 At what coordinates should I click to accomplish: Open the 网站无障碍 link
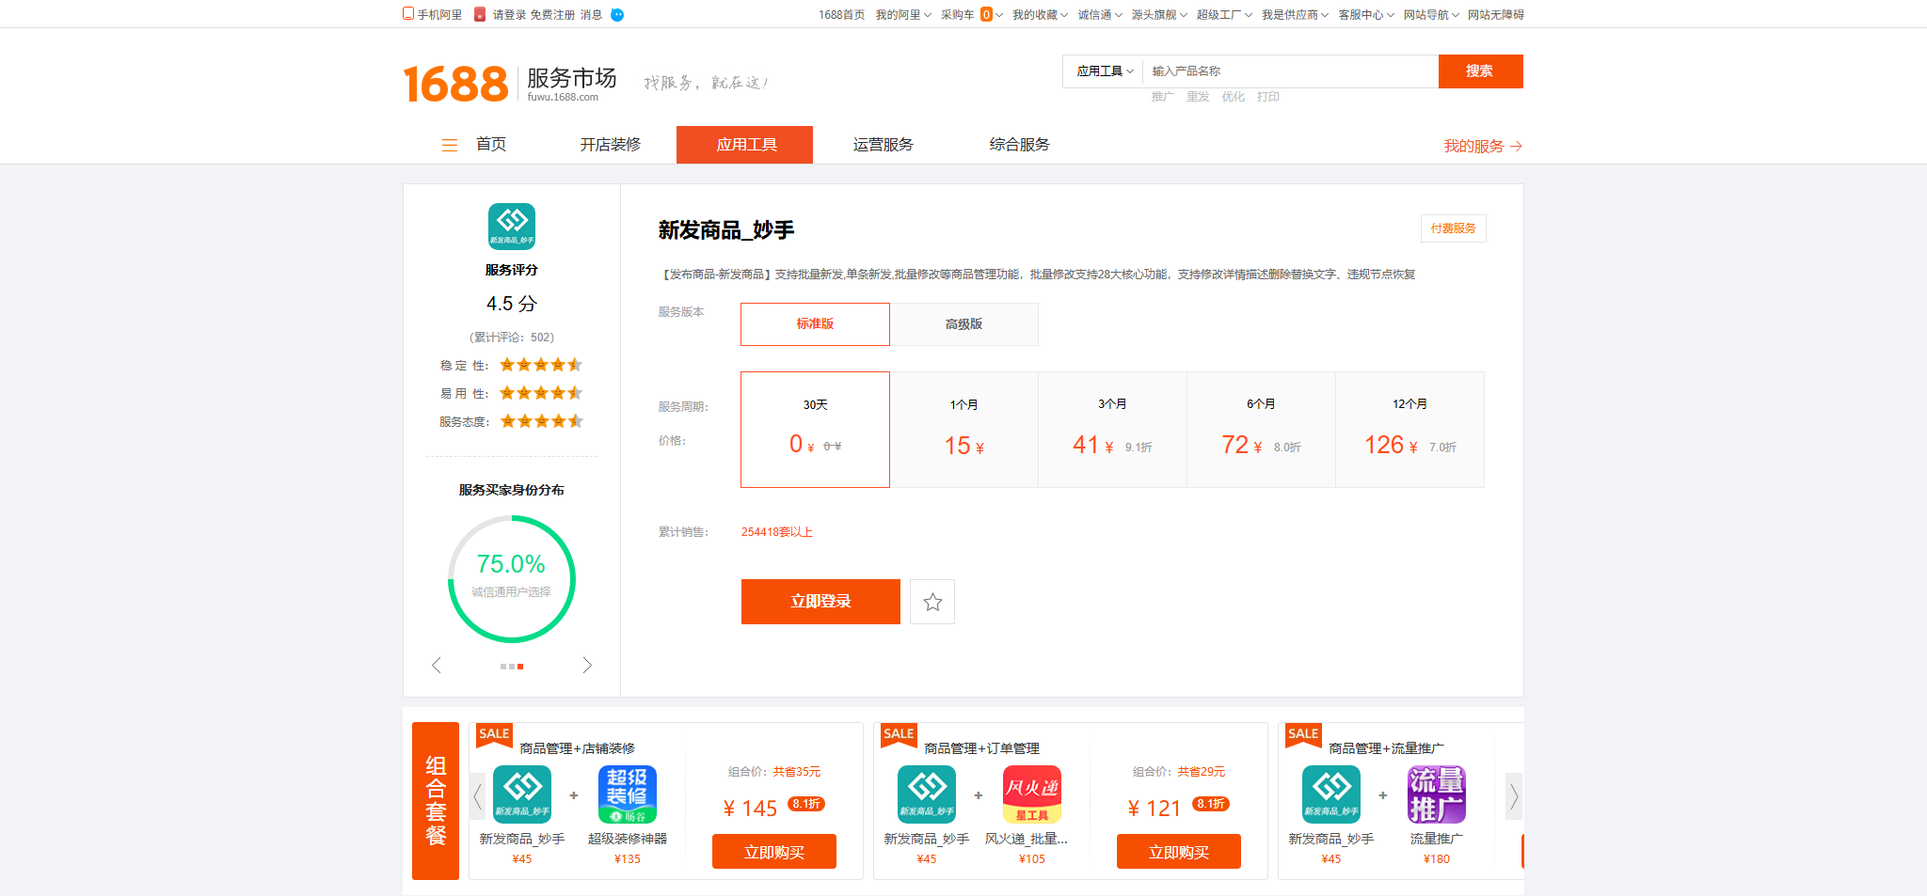pos(1496,15)
